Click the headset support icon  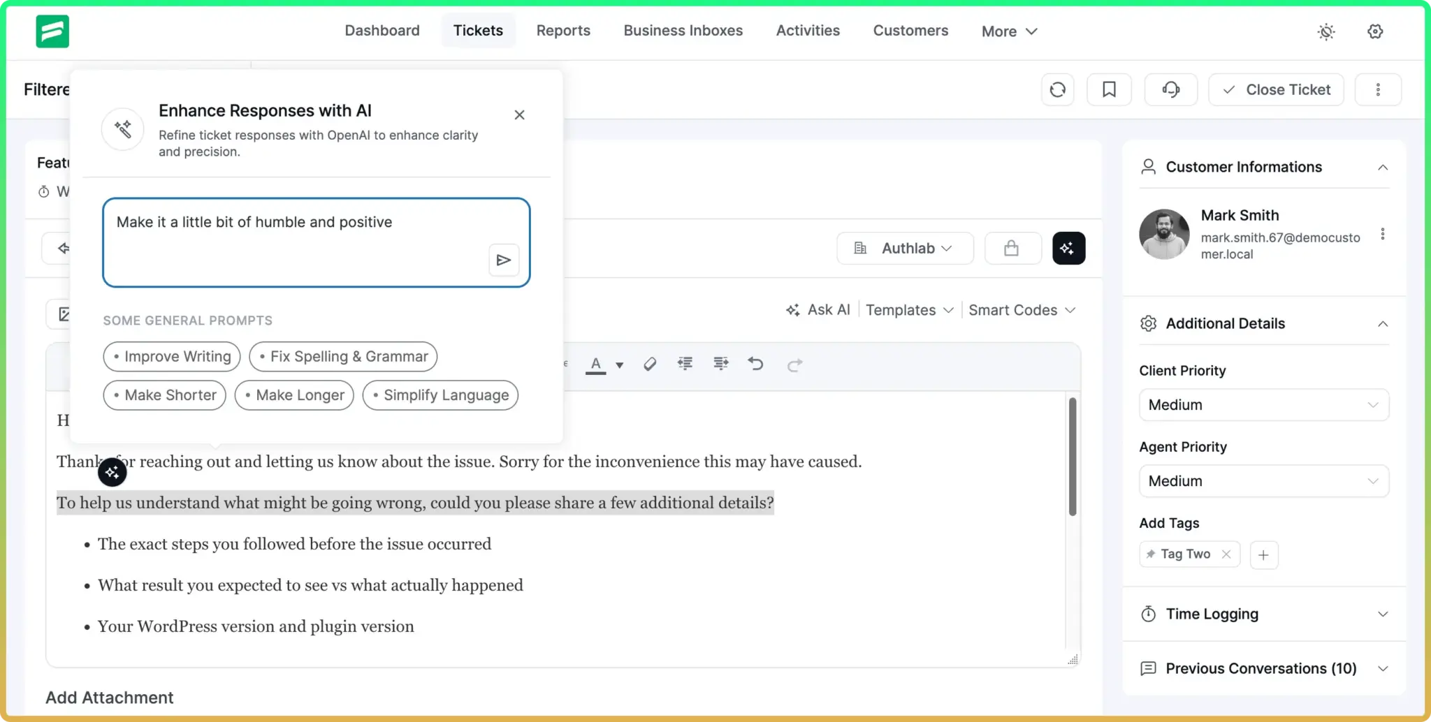coord(1170,89)
